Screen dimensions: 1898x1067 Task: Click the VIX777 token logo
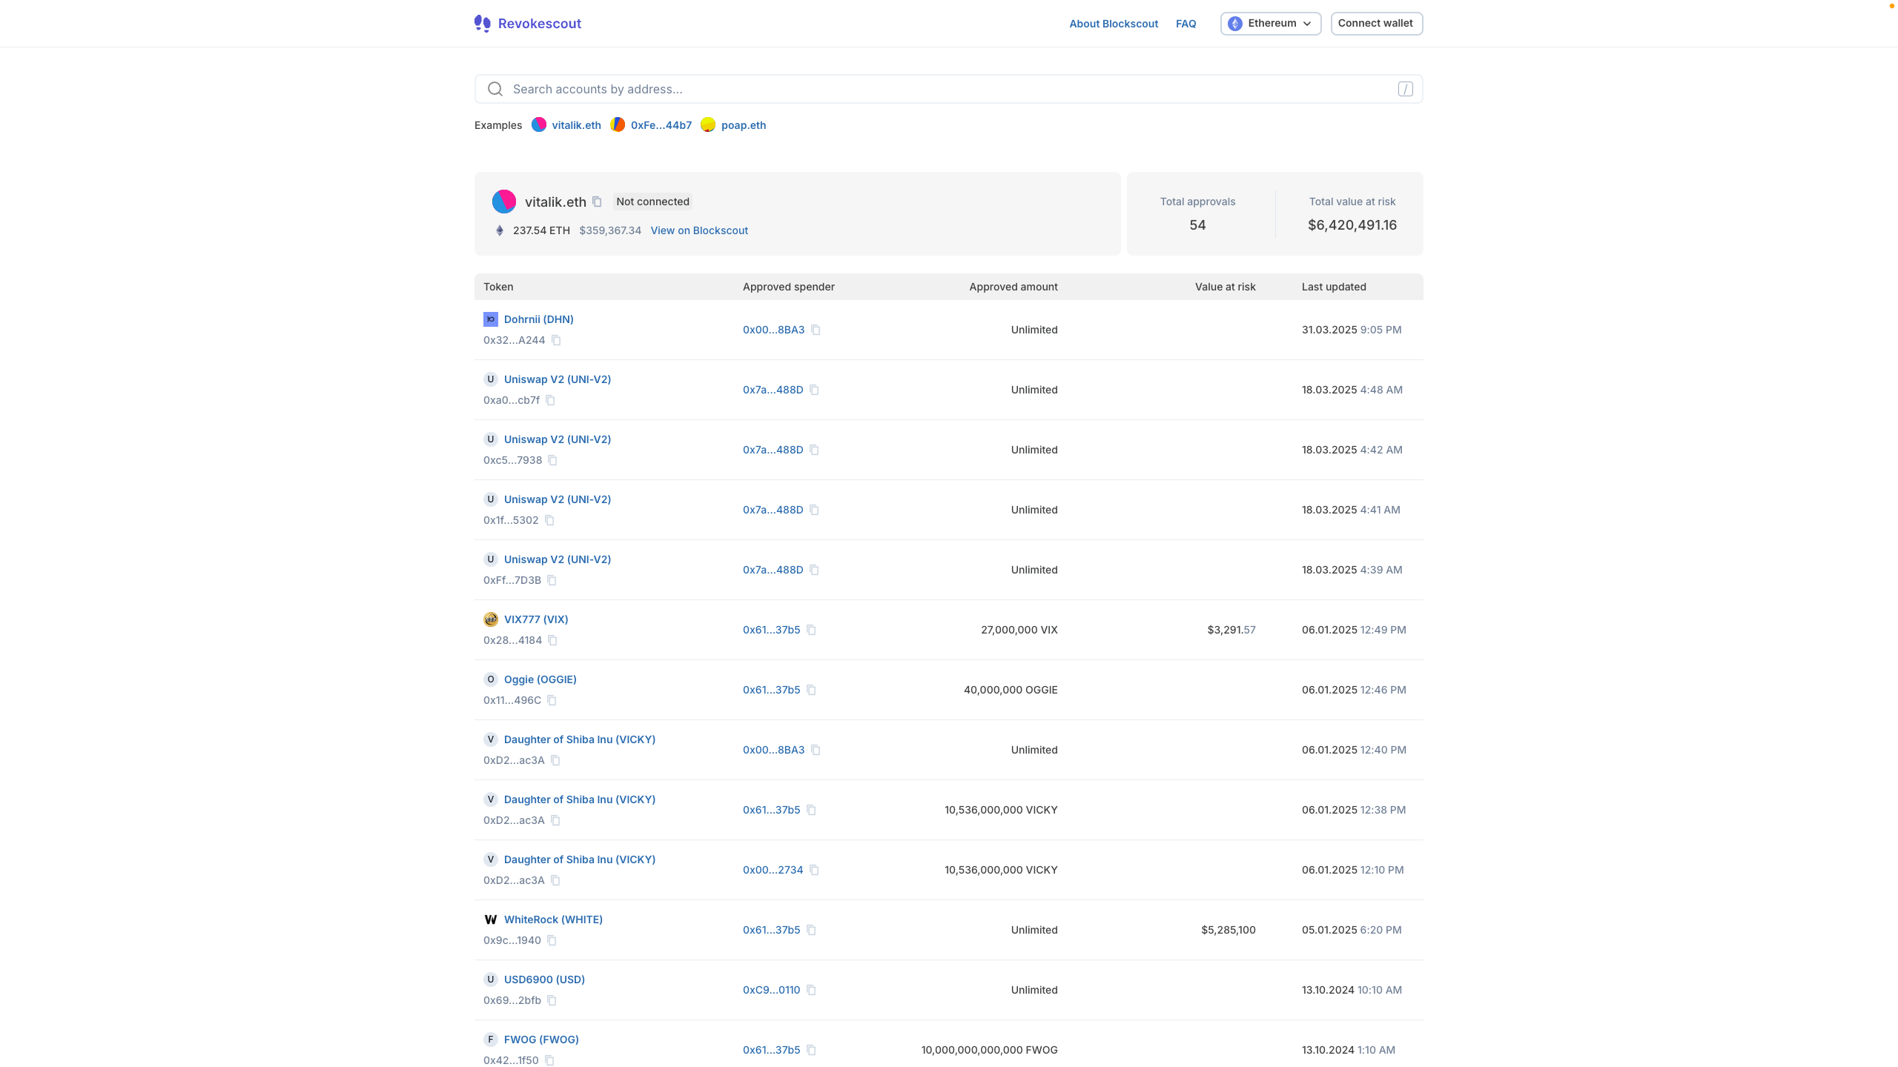point(491,619)
